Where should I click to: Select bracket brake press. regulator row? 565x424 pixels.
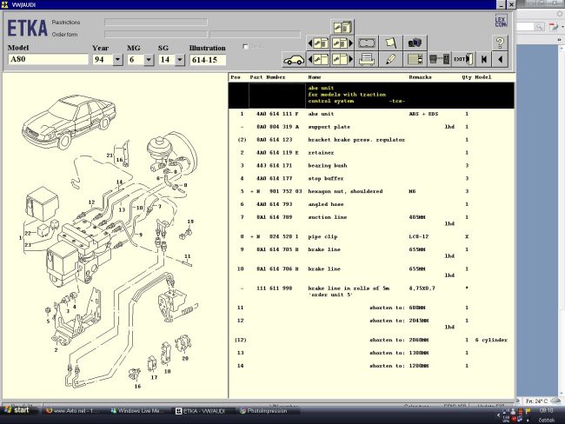[x=371, y=140]
